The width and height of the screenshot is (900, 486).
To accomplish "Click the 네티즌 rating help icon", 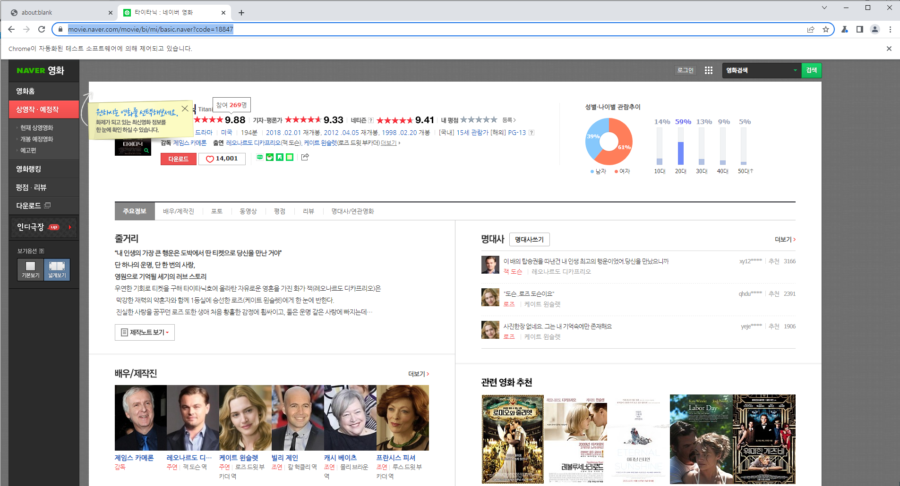I will [371, 120].
